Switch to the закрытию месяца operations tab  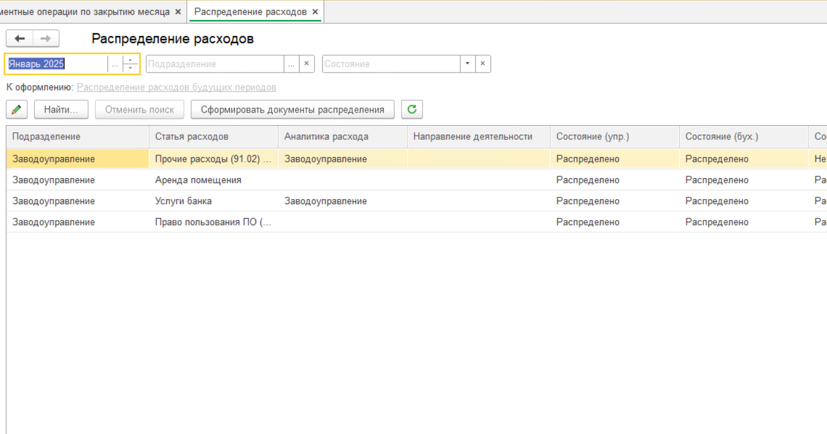(x=87, y=12)
